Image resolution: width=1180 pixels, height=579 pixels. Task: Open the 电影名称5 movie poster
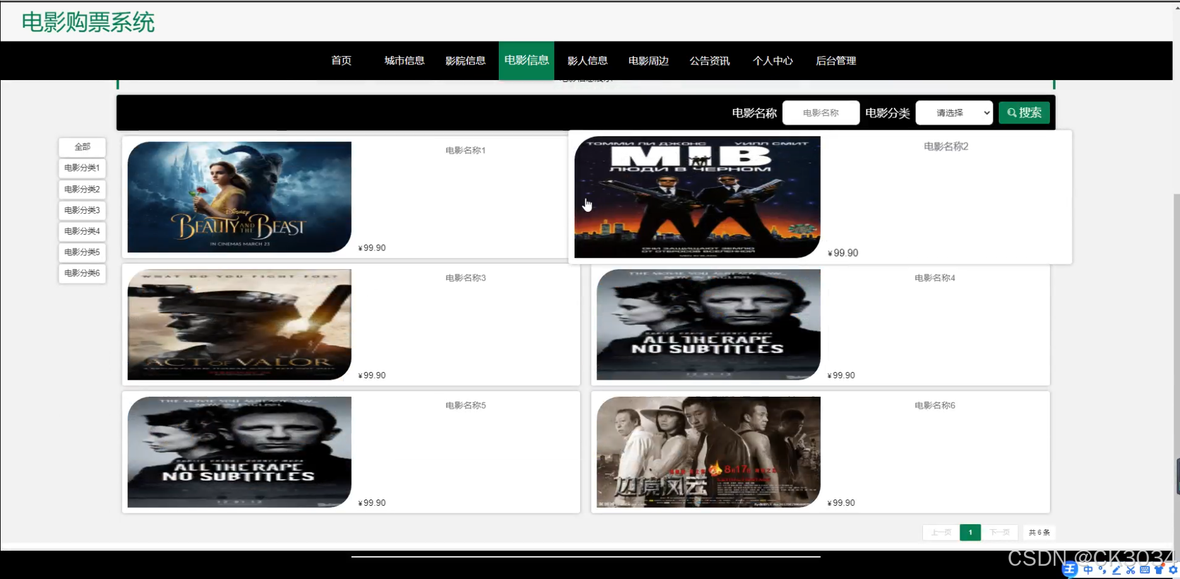pos(239,452)
